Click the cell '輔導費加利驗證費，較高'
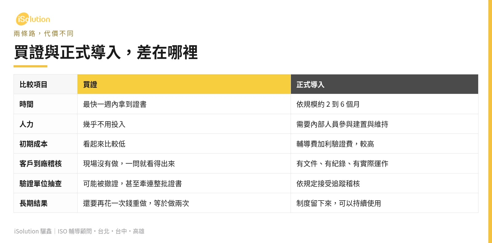The width and height of the screenshot is (492, 243). point(384,144)
